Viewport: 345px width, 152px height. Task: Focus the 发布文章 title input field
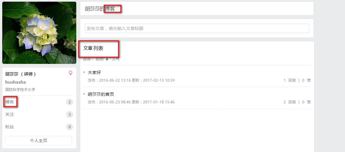click(x=197, y=28)
